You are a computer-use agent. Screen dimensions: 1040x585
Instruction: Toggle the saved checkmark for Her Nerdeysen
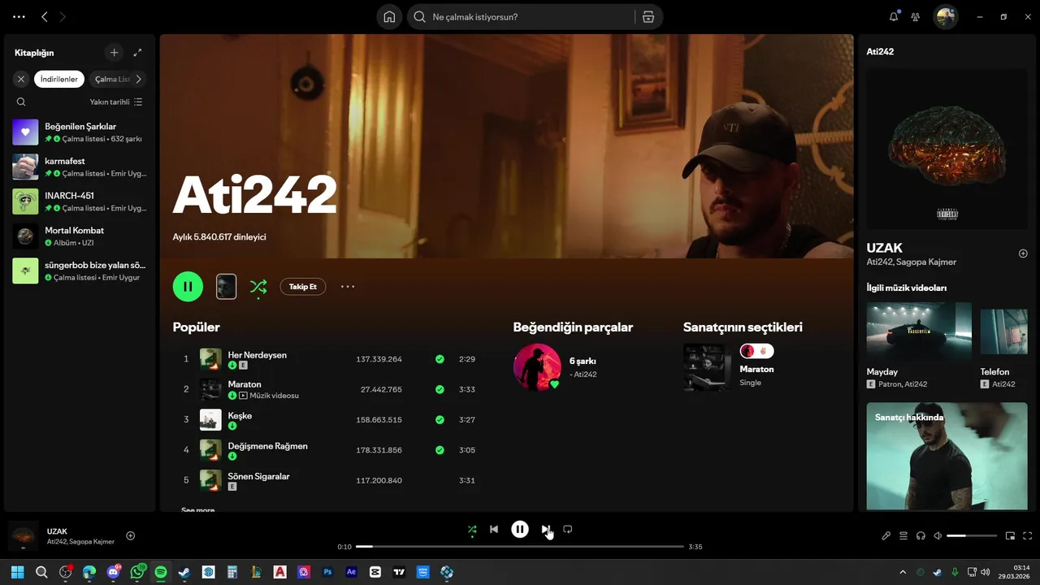tap(440, 359)
